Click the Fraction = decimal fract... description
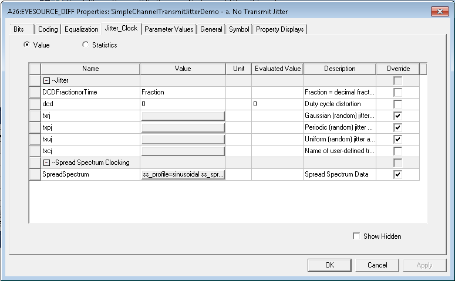This screenshot has width=455, height=281. tap(339, 92)
